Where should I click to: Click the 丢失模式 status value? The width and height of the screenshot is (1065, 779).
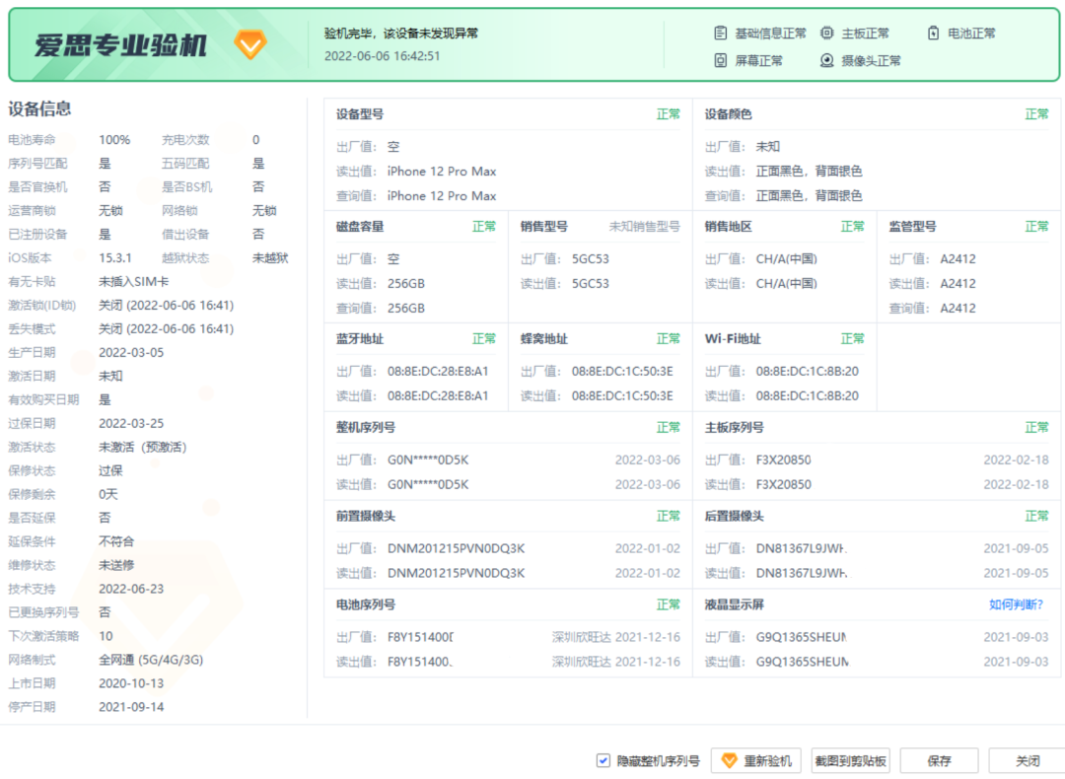[x=167, y=328]
